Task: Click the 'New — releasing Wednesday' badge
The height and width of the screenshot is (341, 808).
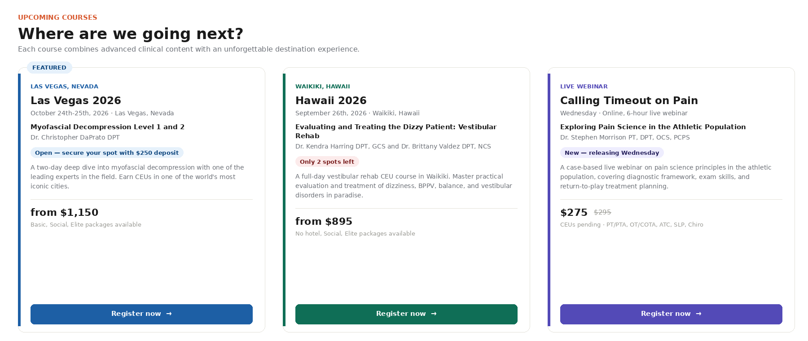Action: coord(612,153)
